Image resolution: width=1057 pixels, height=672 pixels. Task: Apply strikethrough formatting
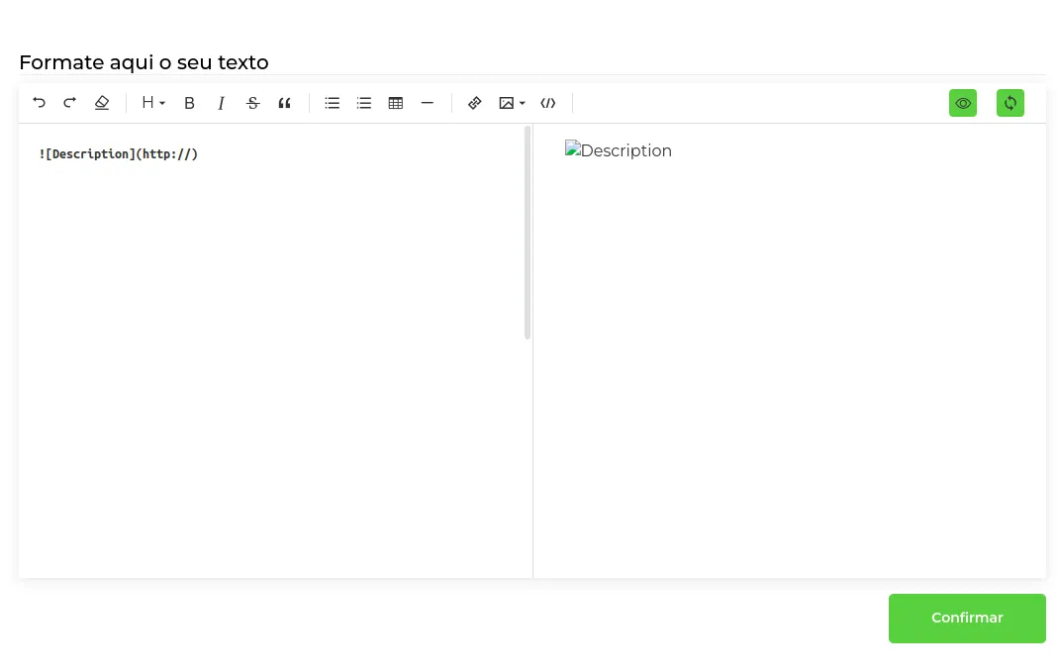pyautogui.click(x=252, y=103)
